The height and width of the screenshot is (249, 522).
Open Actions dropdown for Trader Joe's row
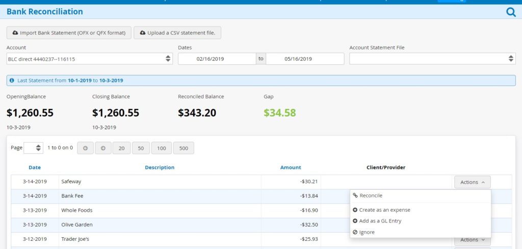(x=472, y=240)
